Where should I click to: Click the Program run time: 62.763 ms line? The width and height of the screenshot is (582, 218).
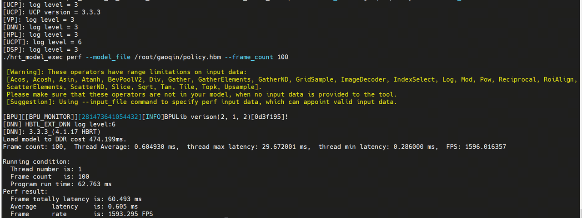61,184
